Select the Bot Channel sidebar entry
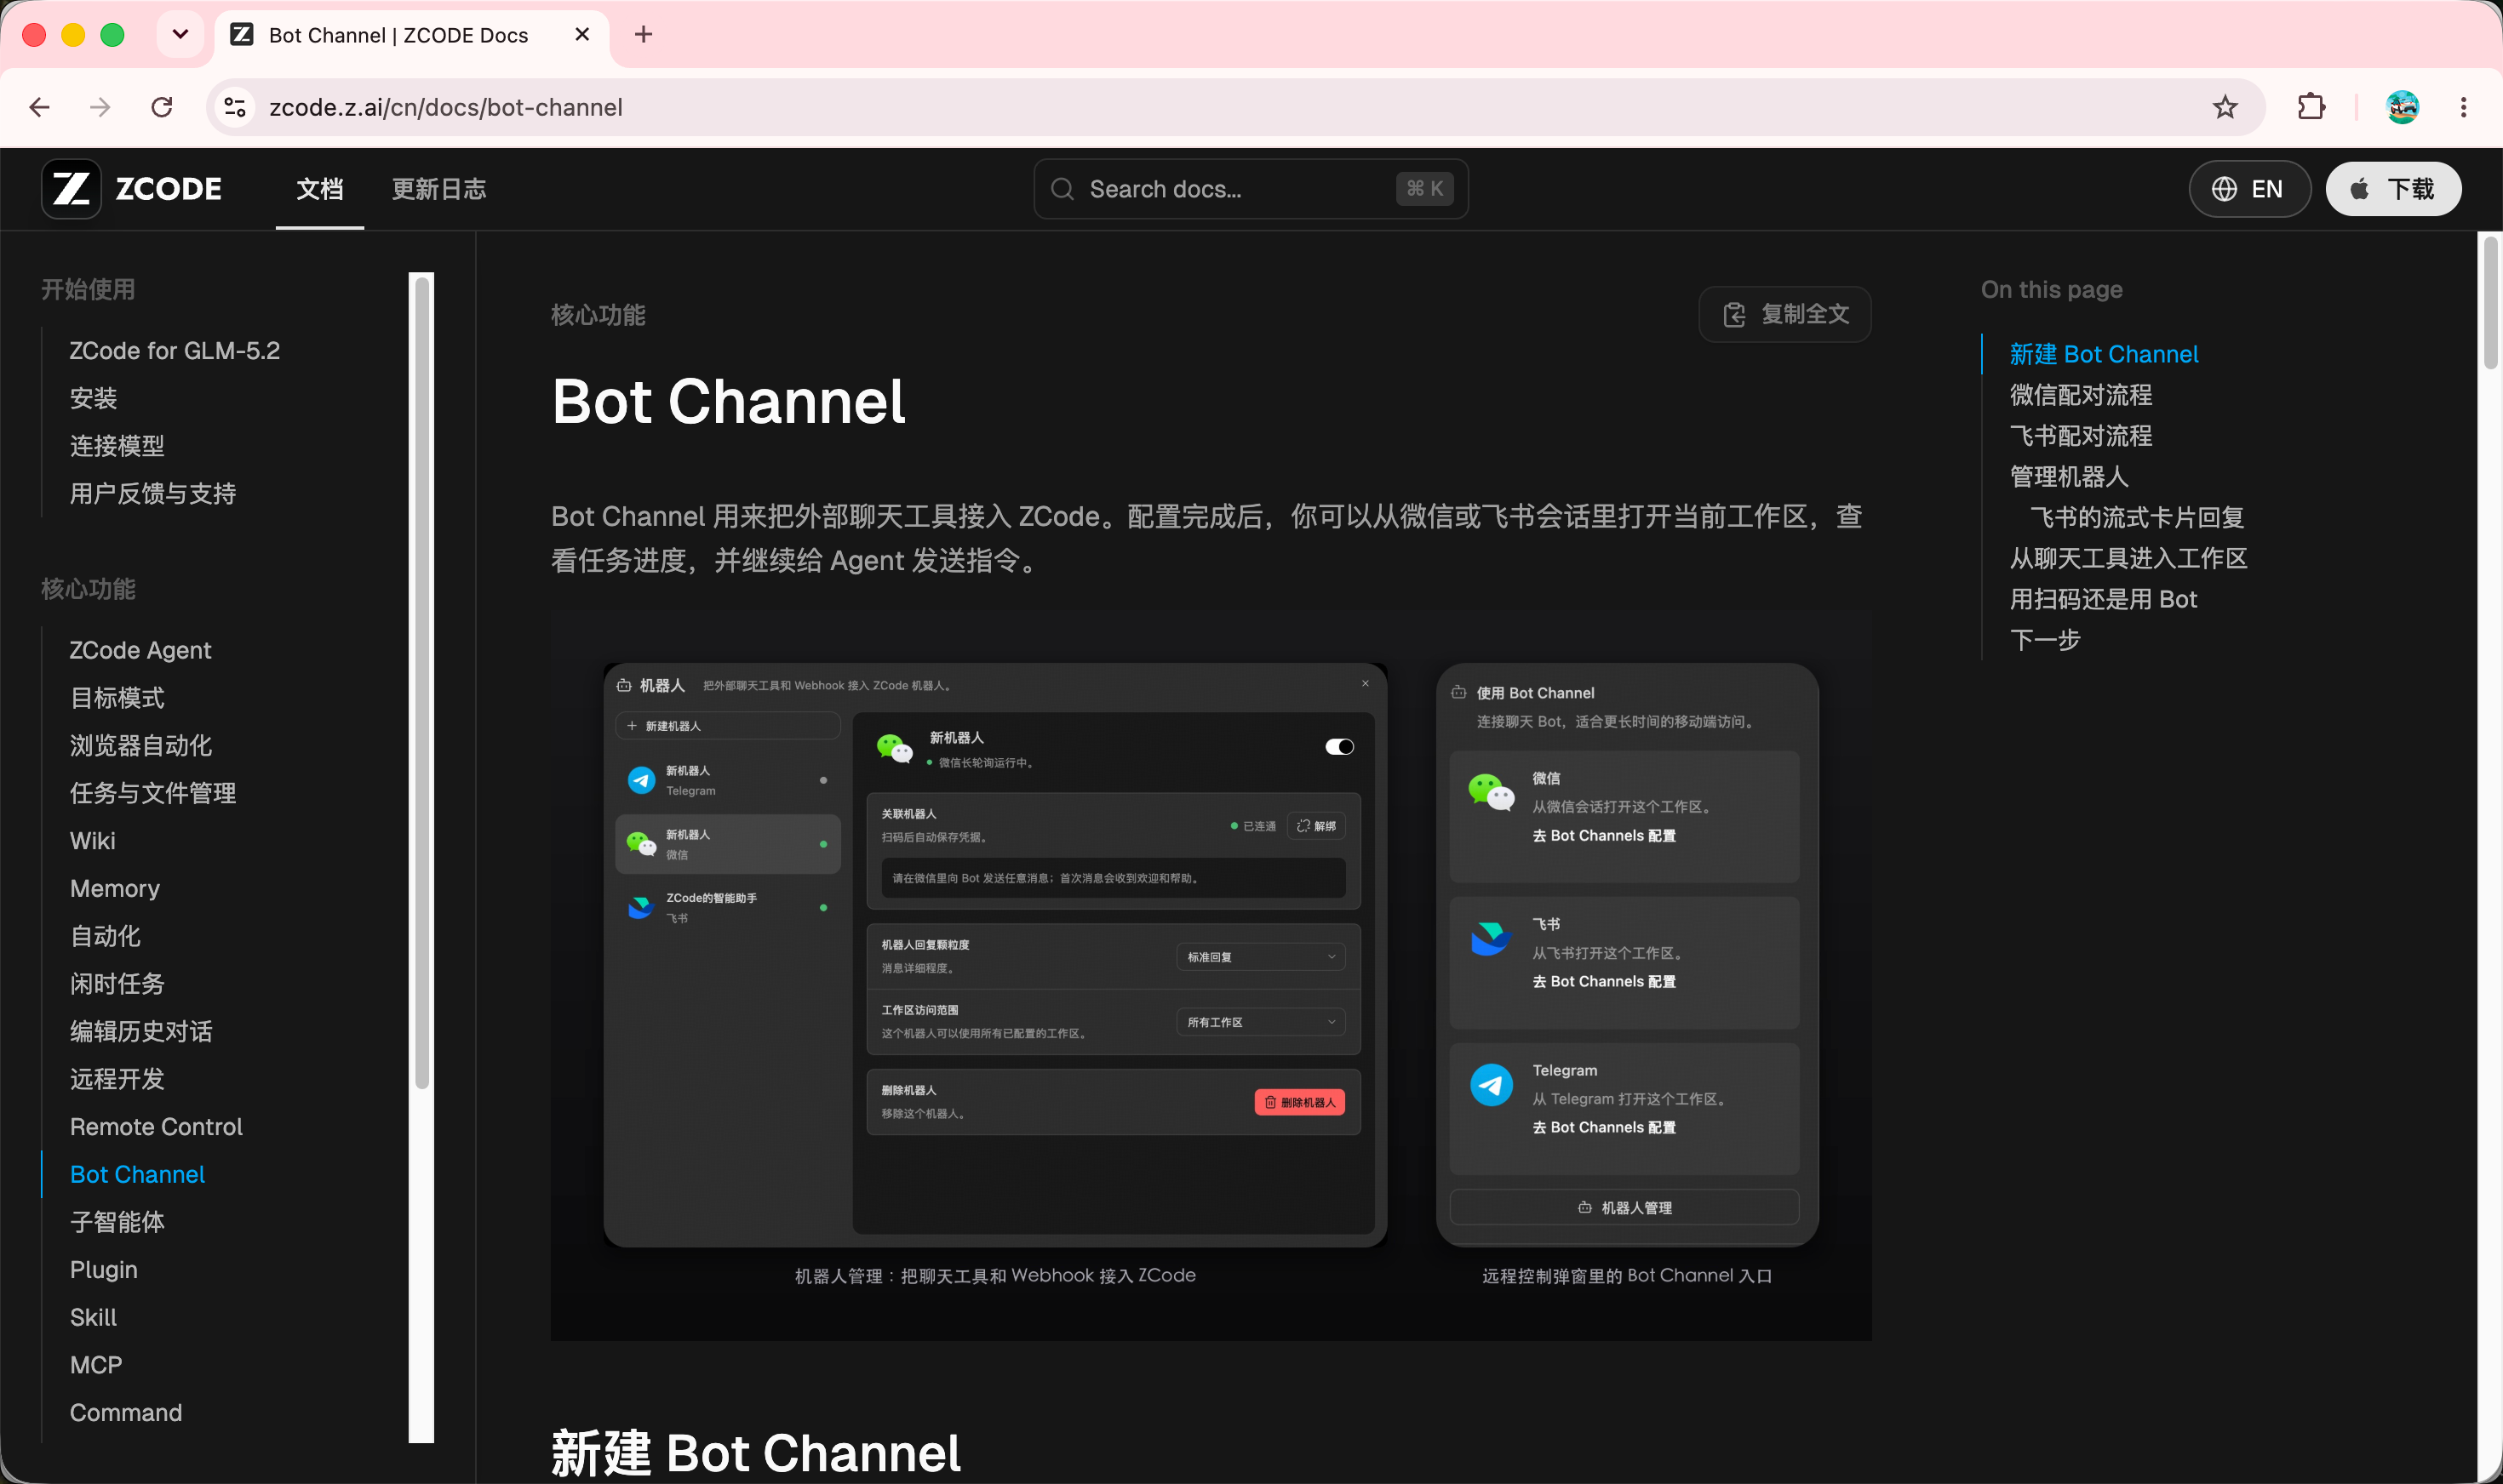Screen dimensions: 2503x1484 click(137, 1174)
